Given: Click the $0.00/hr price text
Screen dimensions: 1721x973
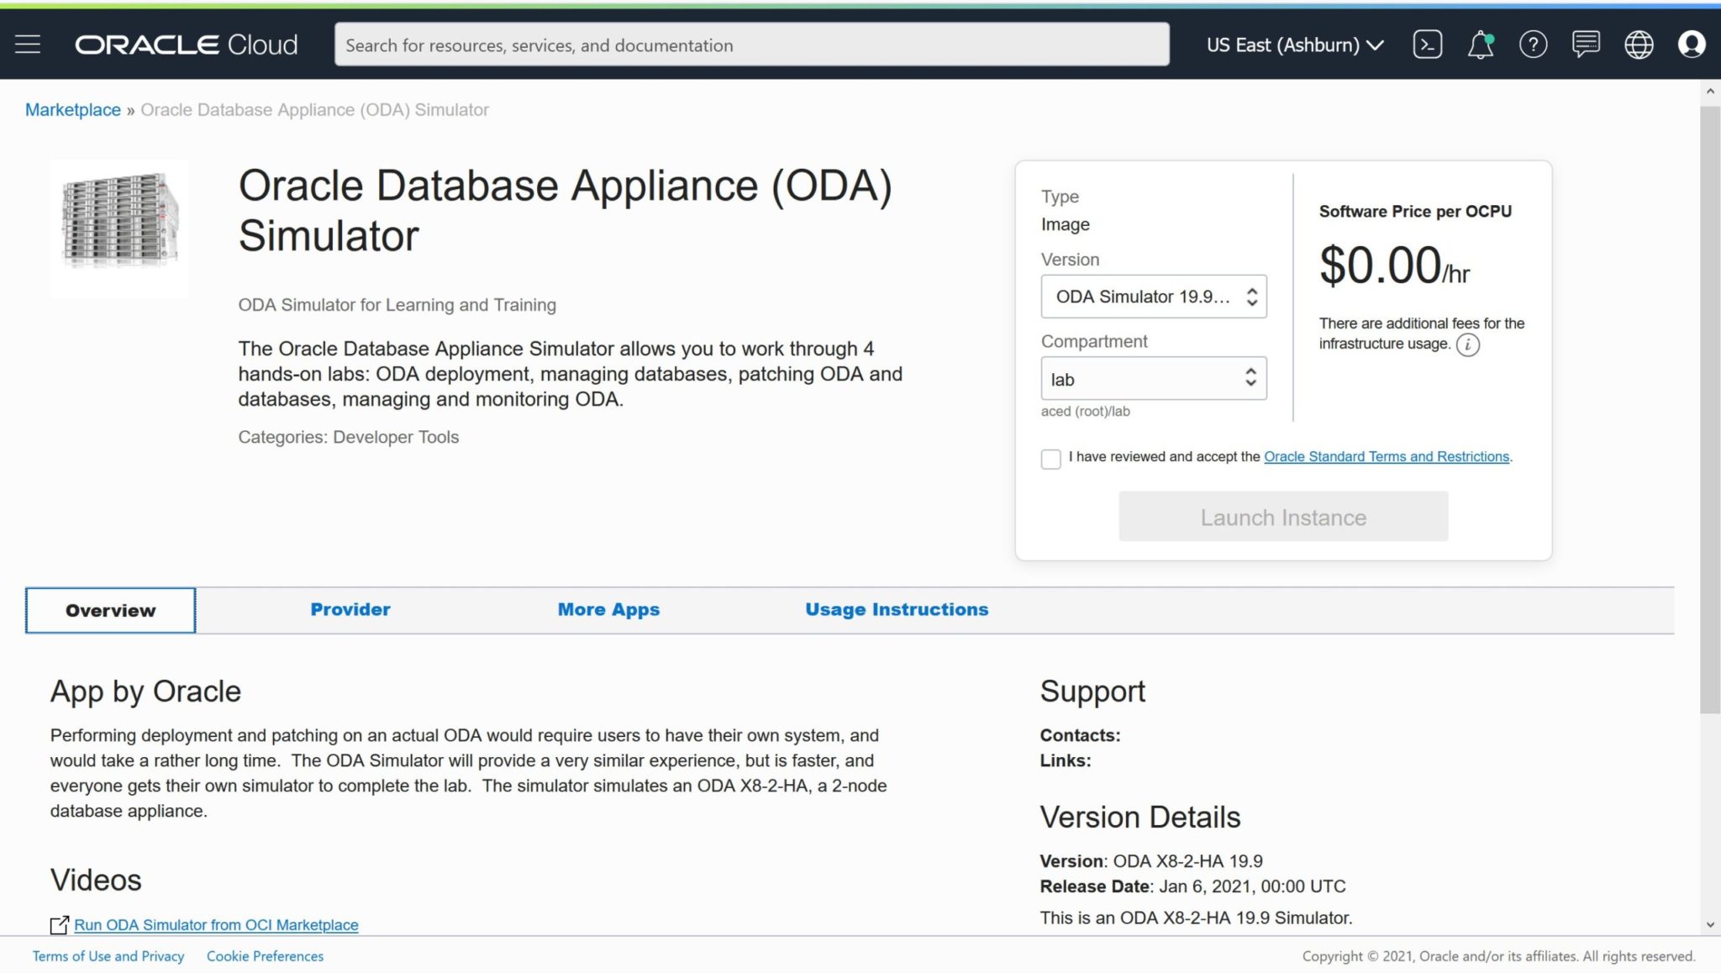Looking at the screenshot, I should coord(1394,266).
